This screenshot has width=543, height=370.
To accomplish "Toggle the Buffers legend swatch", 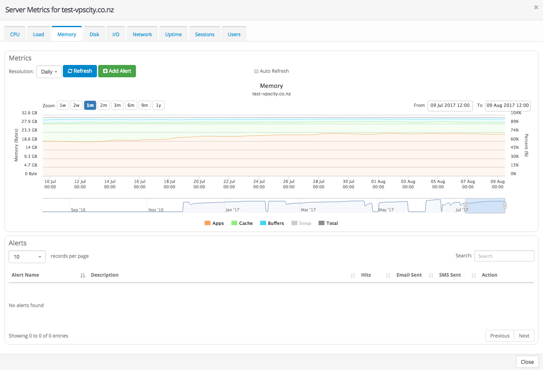I will pos(263,223).
